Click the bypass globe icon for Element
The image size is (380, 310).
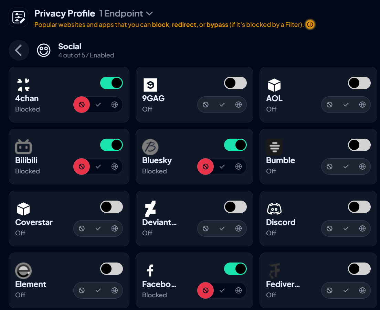tap(115, 290)
